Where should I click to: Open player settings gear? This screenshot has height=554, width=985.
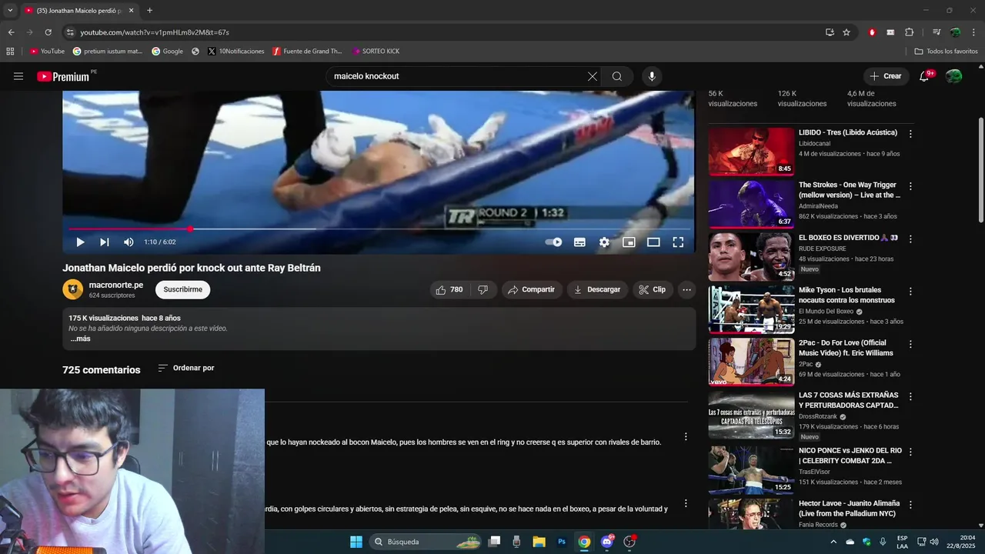pos(604,242)
